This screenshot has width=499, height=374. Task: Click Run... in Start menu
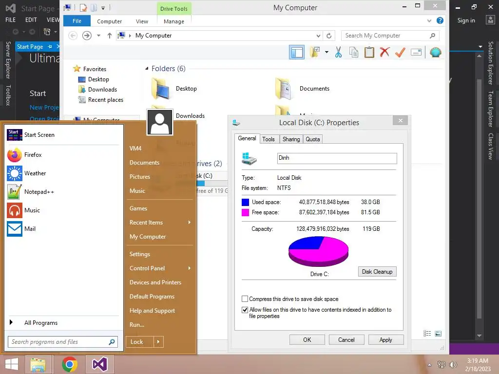pyautogui.click(x=137, y=325)
